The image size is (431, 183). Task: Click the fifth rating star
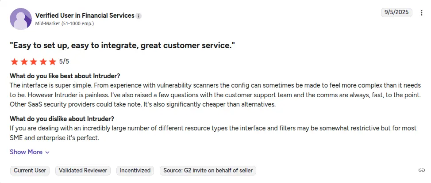[53, 61]
